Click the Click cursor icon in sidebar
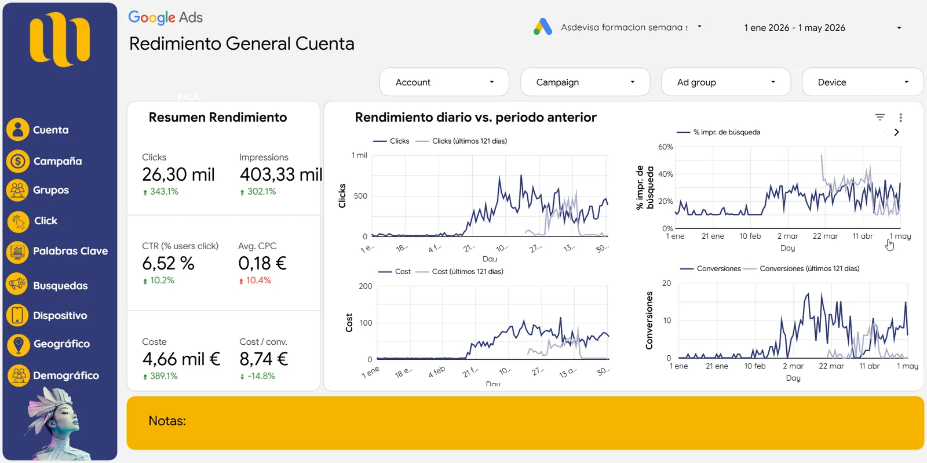 [x=18, y=221]
